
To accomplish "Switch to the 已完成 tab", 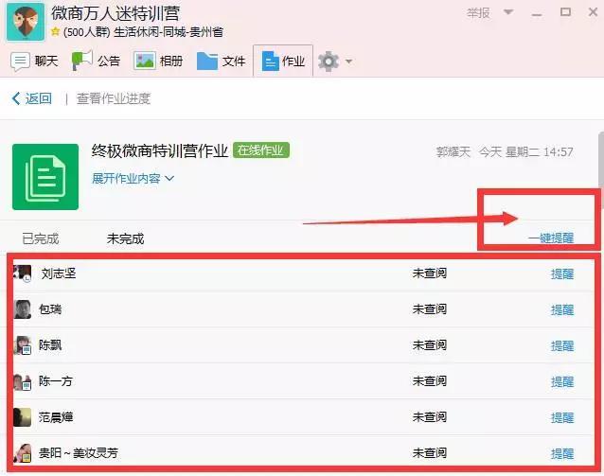I will click(x=41, y=238).
